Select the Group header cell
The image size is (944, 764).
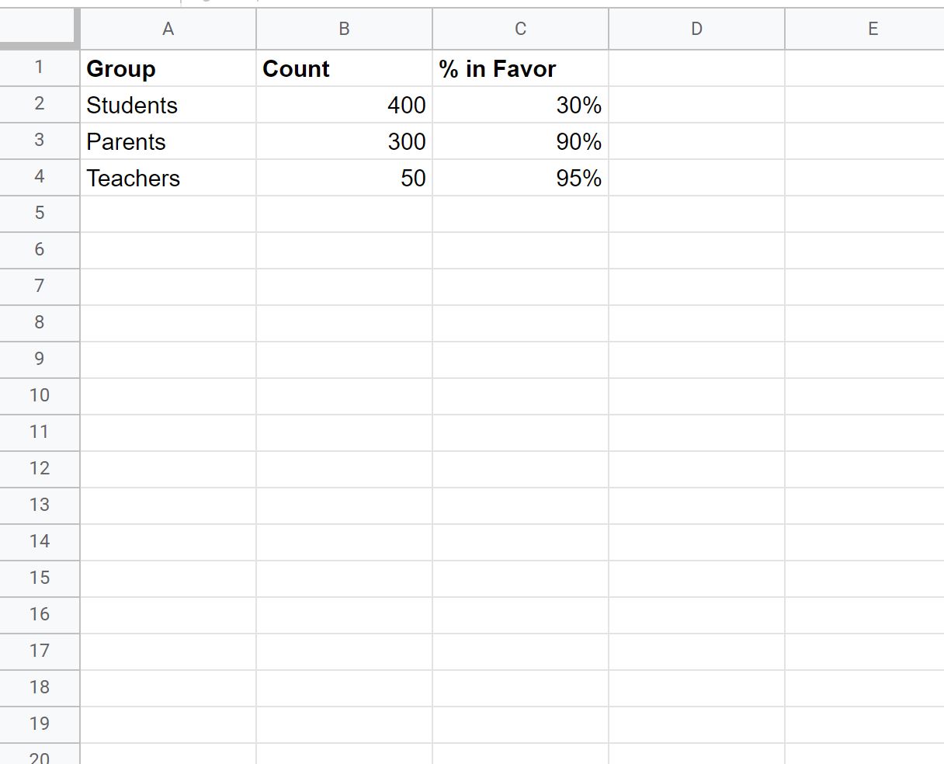168,68
